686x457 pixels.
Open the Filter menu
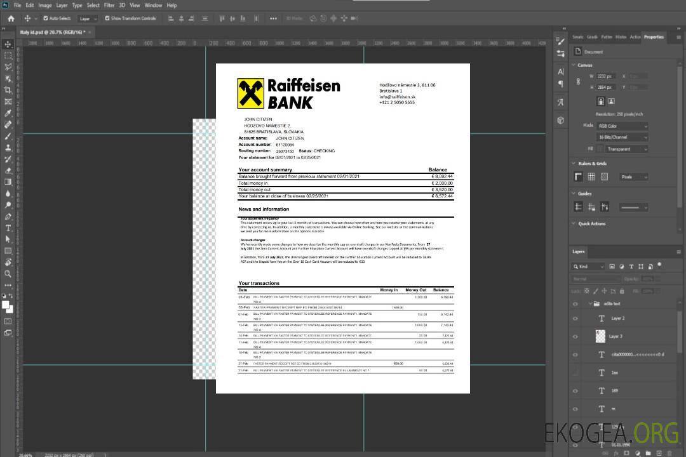pyautogui.click(x=109, y=5)
